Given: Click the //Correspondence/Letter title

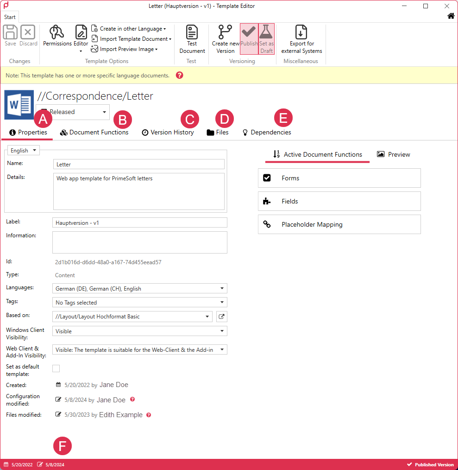Looking at the screenshot, I should click(x=95, y=96).
